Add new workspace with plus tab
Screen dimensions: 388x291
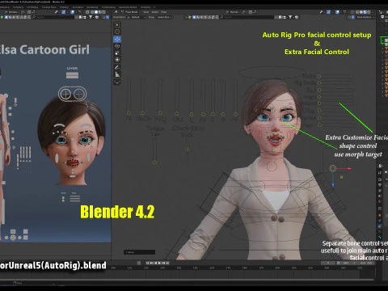(154, 7)
